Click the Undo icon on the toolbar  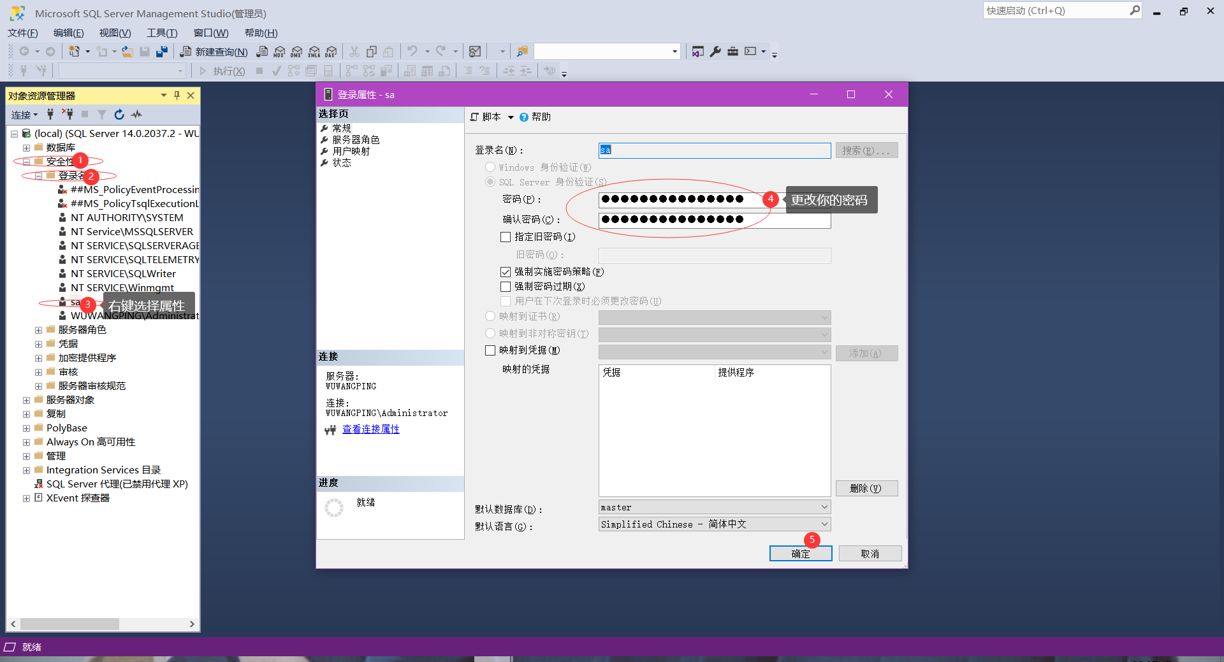coord(413,52)
